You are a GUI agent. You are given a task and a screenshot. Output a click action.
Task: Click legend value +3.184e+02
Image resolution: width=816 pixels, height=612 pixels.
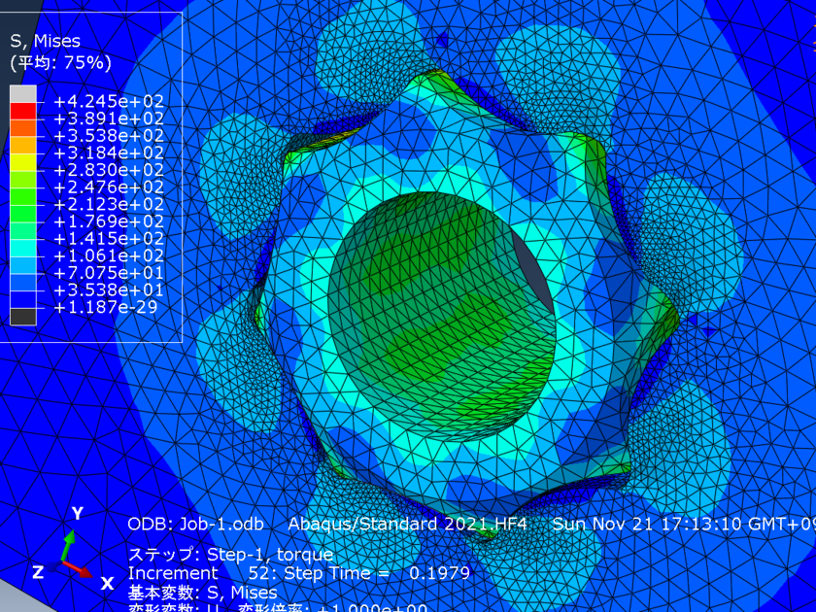pos(109,153)
